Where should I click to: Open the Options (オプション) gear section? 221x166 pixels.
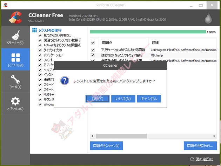[15, 104]
